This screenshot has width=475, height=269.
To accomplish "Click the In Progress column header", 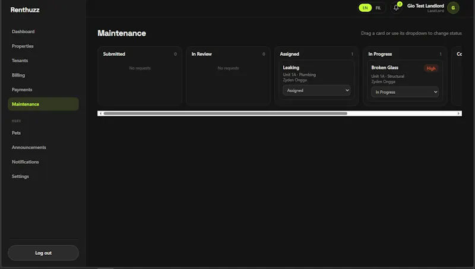I will 380,54.
